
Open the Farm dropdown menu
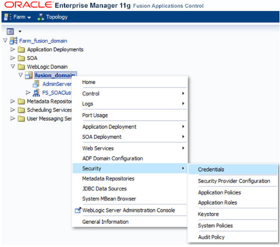[22, 17]
